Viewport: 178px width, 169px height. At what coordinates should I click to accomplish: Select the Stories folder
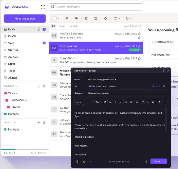click(x=16, y=107)
